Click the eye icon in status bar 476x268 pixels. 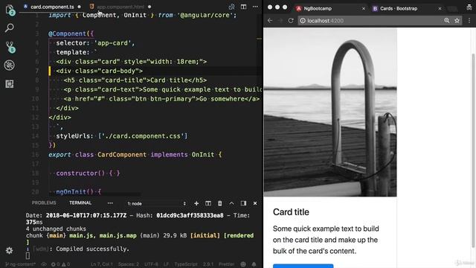(44, 264)
